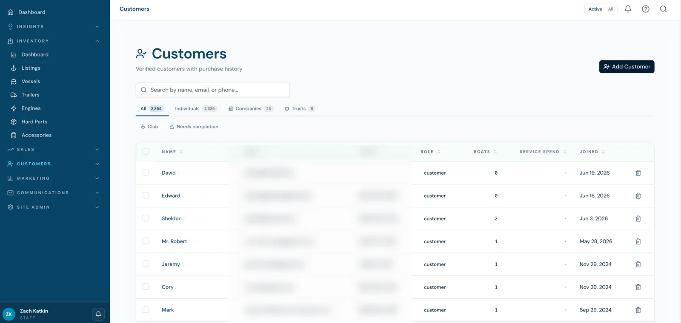Toggle the select-all header checkbox
681x323 pixels.
(146, 151)
